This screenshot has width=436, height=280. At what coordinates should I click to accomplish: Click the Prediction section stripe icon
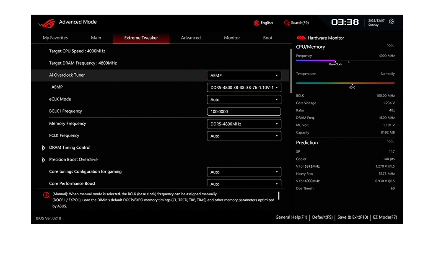tap(390, 141)
